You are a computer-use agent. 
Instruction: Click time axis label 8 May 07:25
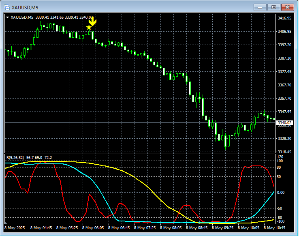point(145,228)
